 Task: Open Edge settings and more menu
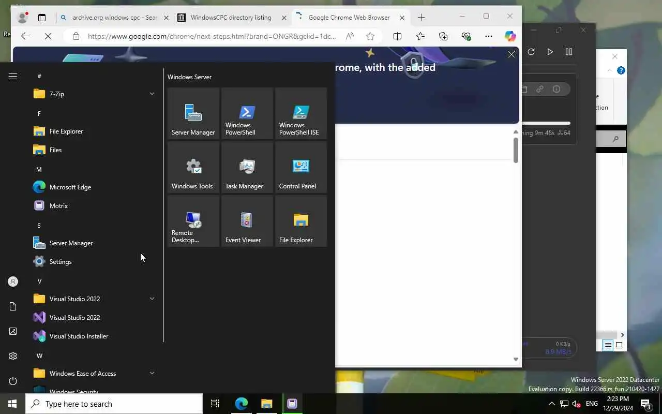pyautogui.click(x=489, y=36)
